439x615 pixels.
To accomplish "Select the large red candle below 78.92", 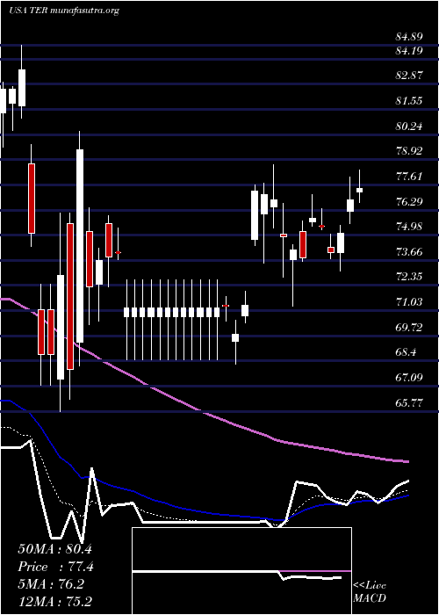I will pyautogui.click(x=32, y=199).
